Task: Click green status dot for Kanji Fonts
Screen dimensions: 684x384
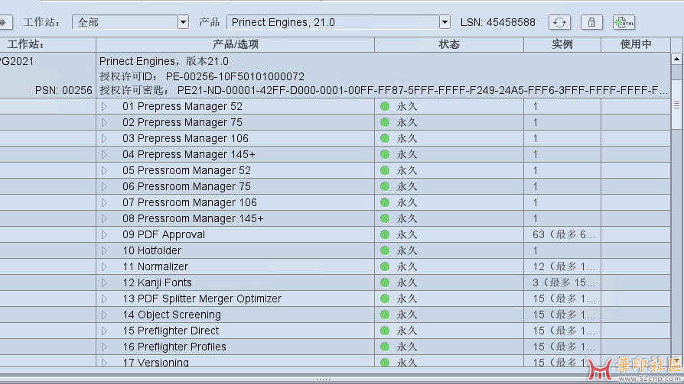Action: [x=385, y=282]
